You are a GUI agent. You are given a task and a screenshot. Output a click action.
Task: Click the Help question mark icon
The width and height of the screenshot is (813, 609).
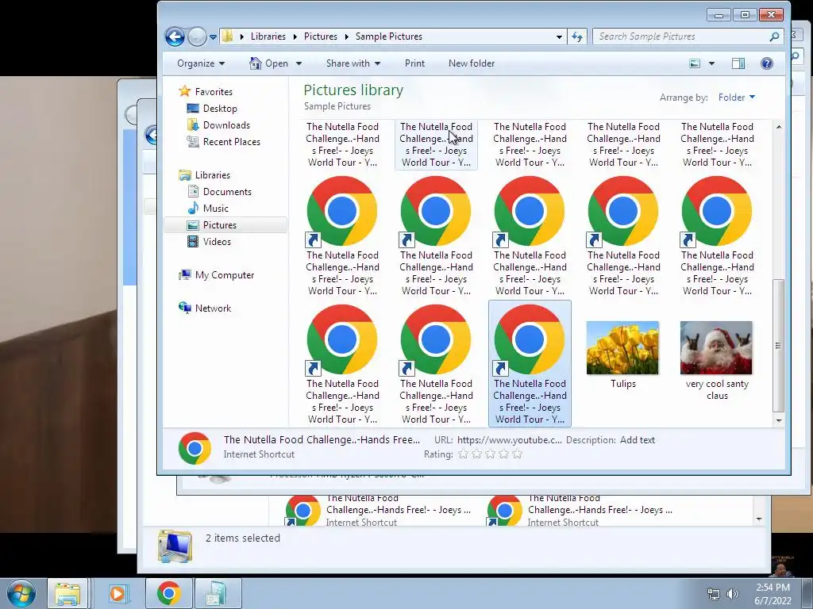click(767, 63)
